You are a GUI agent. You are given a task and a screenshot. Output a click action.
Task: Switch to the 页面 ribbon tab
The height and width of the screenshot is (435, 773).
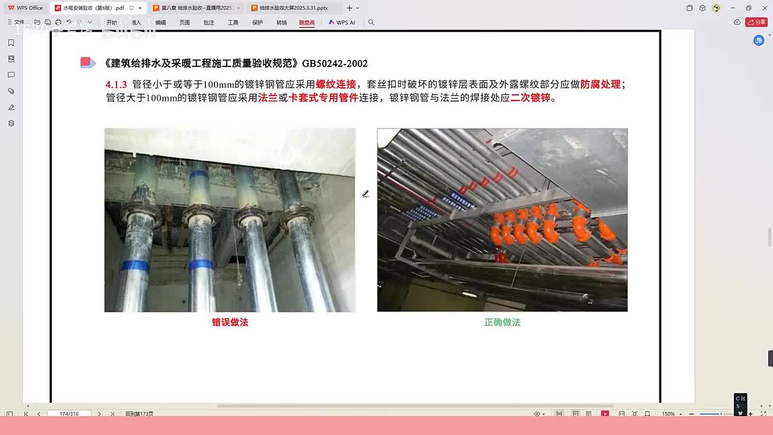click(185, 22)
